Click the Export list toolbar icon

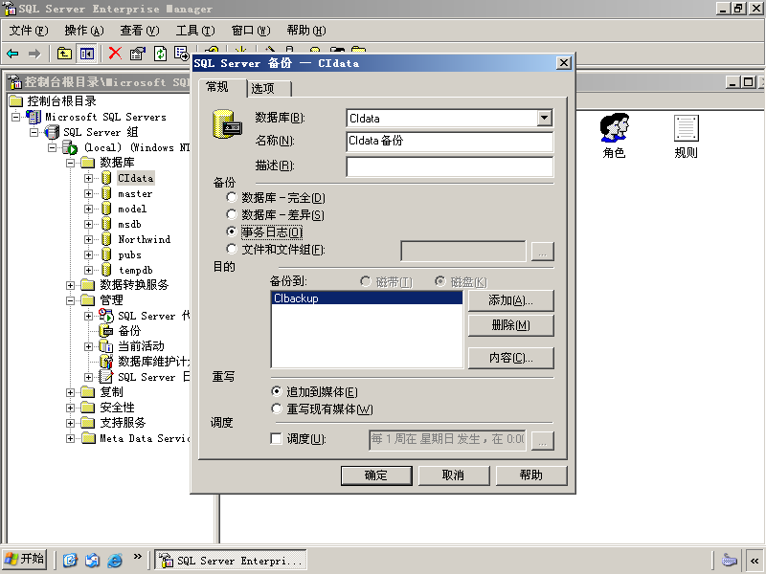pos(181,54)
